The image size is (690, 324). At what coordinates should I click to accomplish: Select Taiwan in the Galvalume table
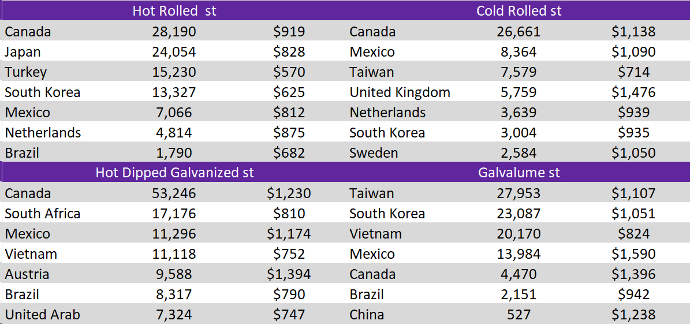click(x=372, y=193)
